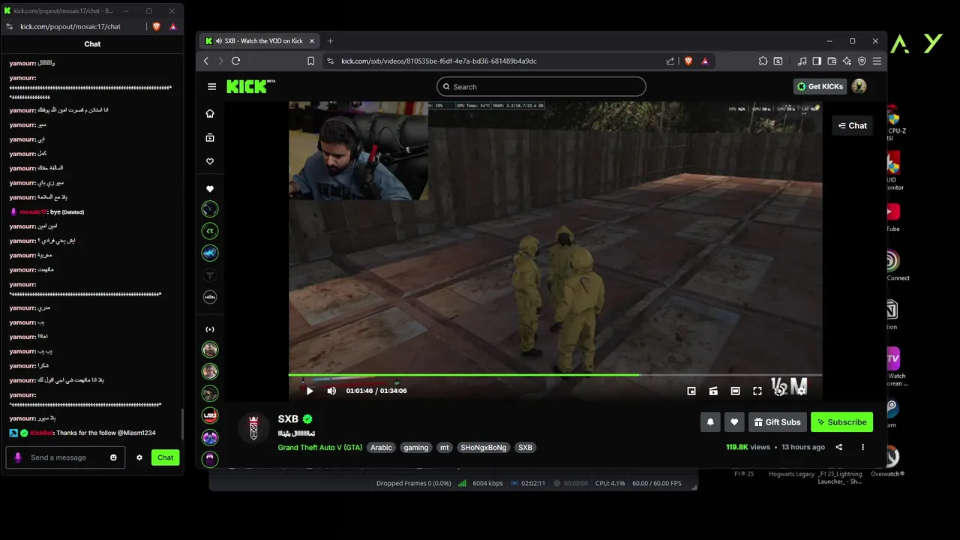
Task: Open the emoji picker in chat
Action: pyautogui.click(x=114, y=457)
